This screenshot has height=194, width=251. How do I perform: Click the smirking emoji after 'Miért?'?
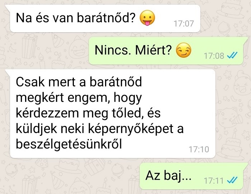184,50
